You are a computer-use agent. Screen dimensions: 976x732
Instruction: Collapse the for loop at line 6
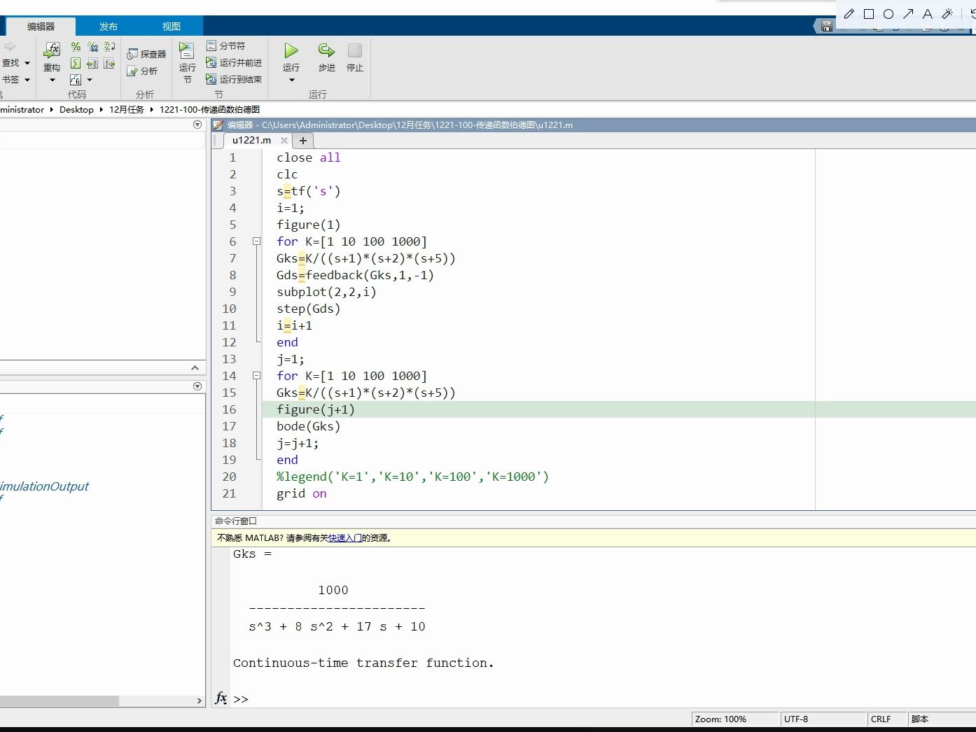click(256, 241)
